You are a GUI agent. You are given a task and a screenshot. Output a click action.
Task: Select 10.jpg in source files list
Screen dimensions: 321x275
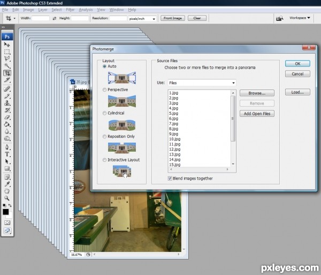pos(174,139)
